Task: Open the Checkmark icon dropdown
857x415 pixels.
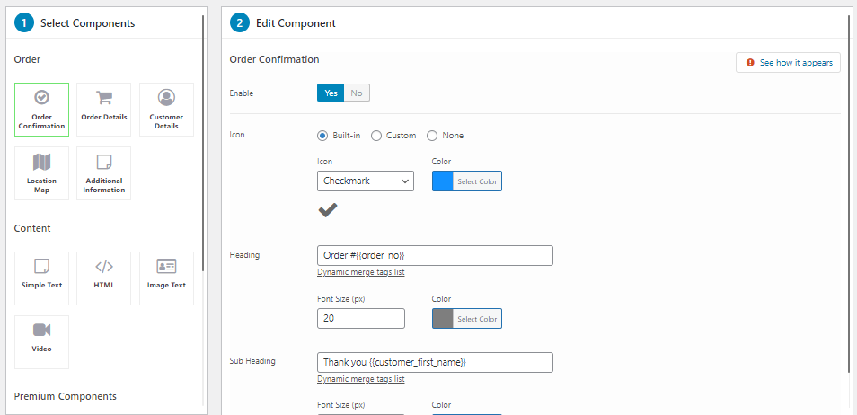Action: [x=365, y=181]
